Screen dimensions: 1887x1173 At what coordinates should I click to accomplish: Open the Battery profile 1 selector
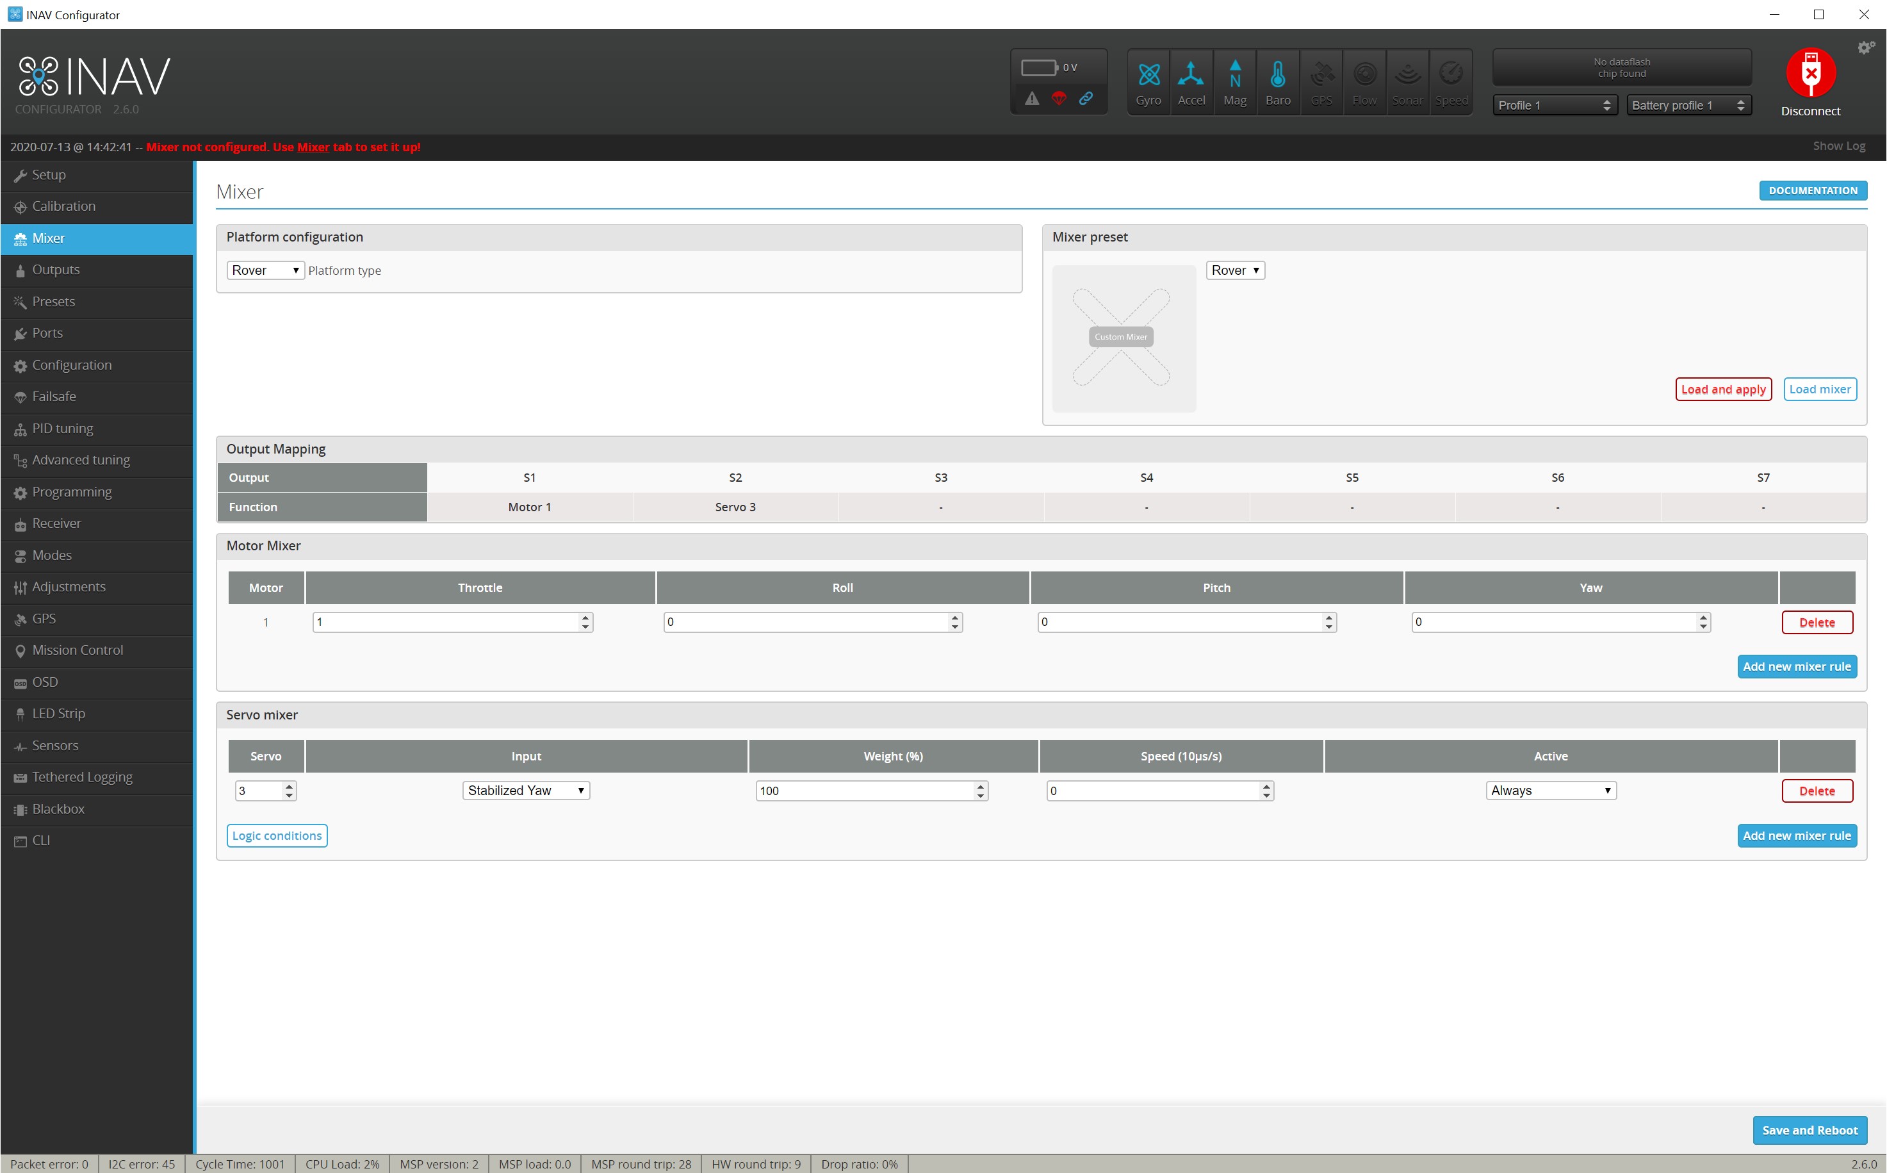(1688, 106)
